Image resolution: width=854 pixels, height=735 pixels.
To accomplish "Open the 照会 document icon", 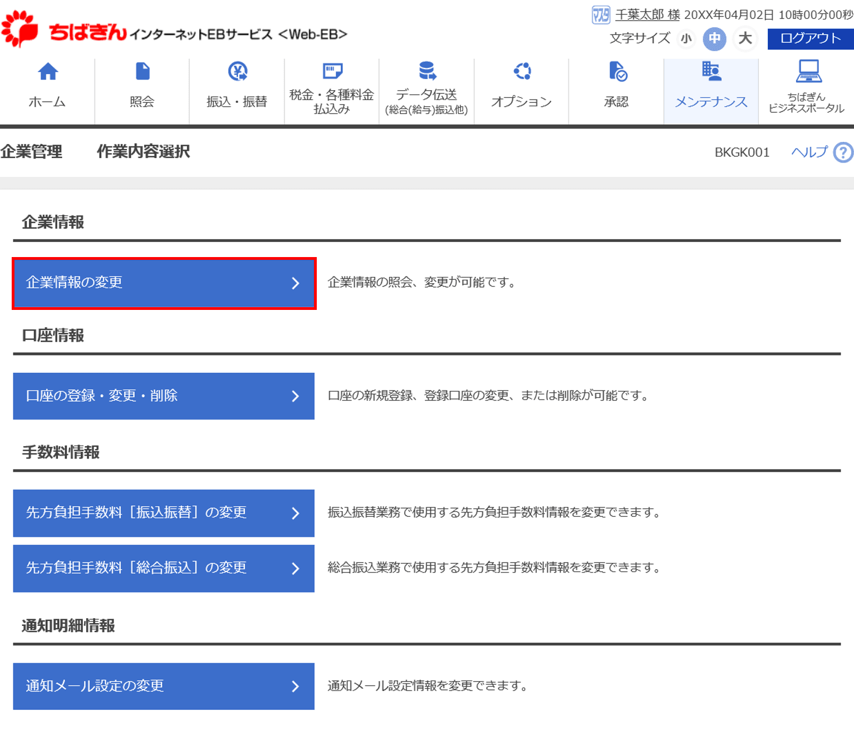I will tap(143, 72).
